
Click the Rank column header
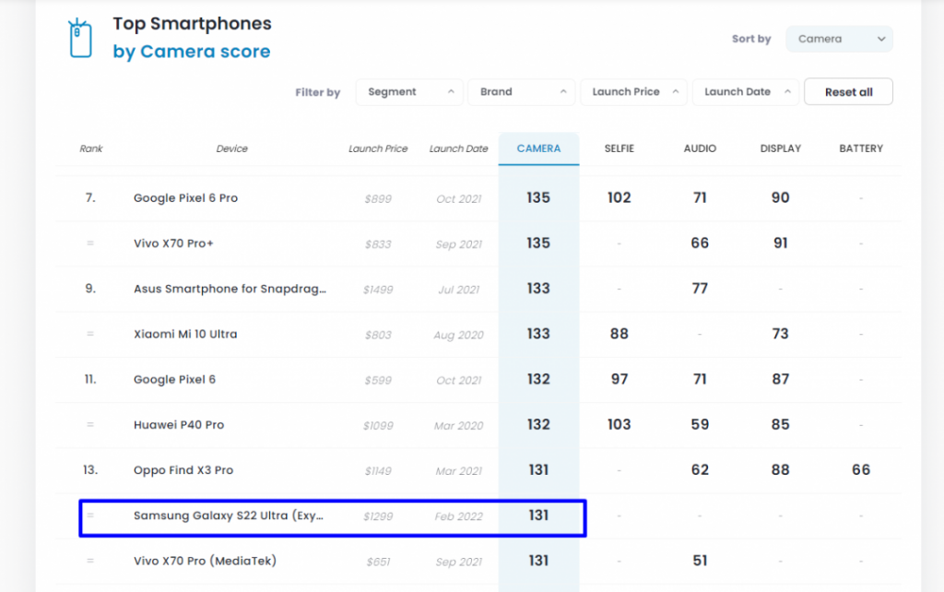coord(91,148)
